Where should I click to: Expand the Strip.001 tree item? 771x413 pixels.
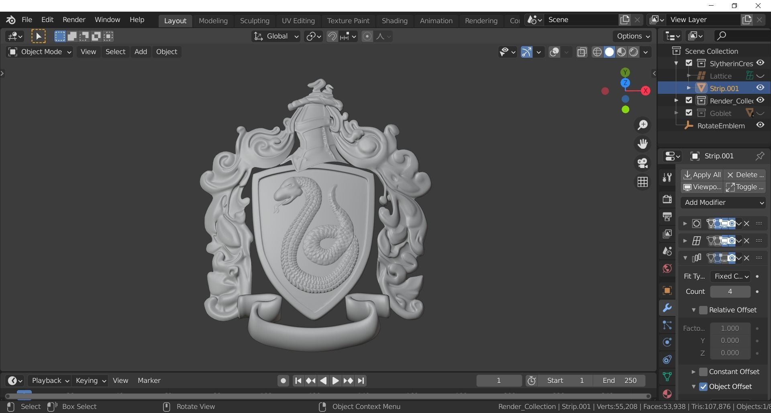(x=689, y=88)
